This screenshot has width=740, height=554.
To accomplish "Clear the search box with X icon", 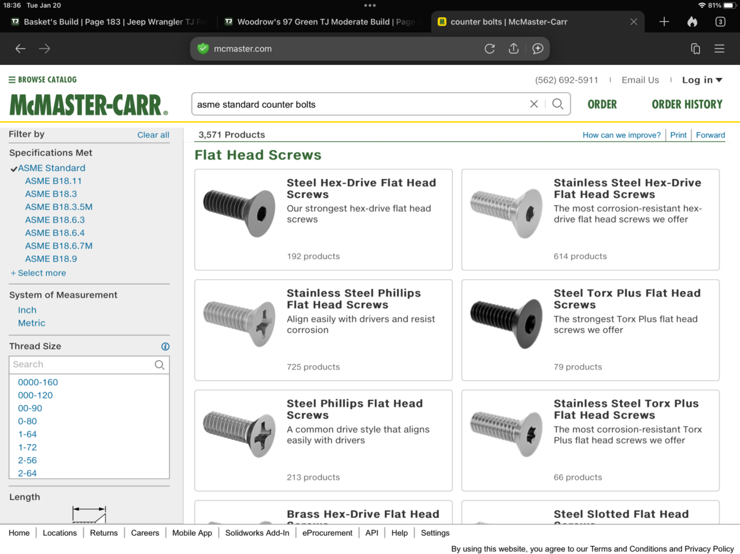I will [x=534, y=104].
